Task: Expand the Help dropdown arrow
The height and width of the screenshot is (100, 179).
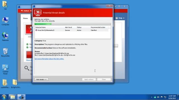Action: [x=124, y=18]
